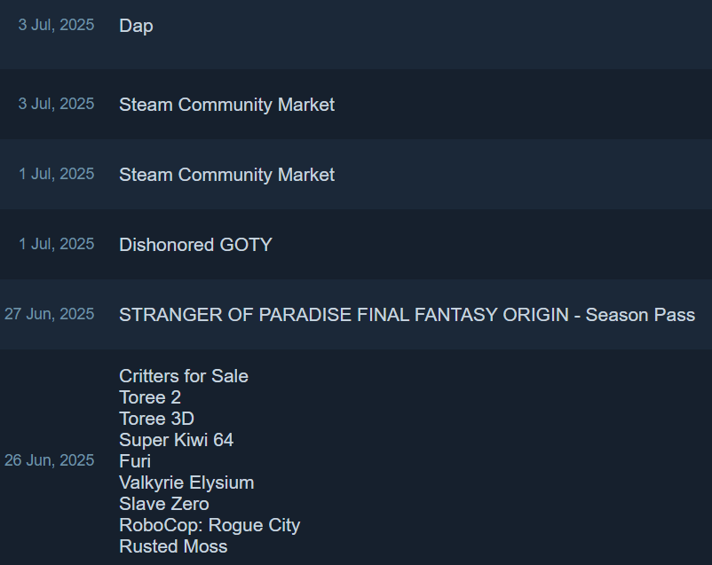This screenshot has height=565, width=712.
Task: Click the date beside Dap
Action: 56,25
